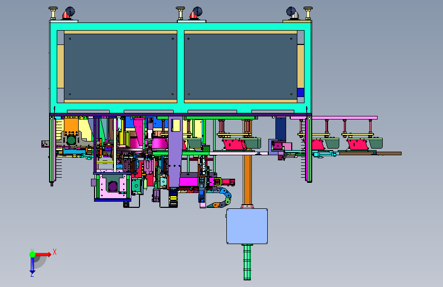Select the brown flat bar at far right

point(370,153)
